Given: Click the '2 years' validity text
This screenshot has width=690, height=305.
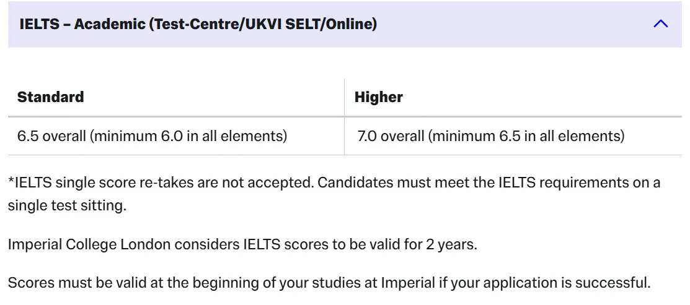Looking at the screenshot, I should pyautogui.click(x=451, y=244).
